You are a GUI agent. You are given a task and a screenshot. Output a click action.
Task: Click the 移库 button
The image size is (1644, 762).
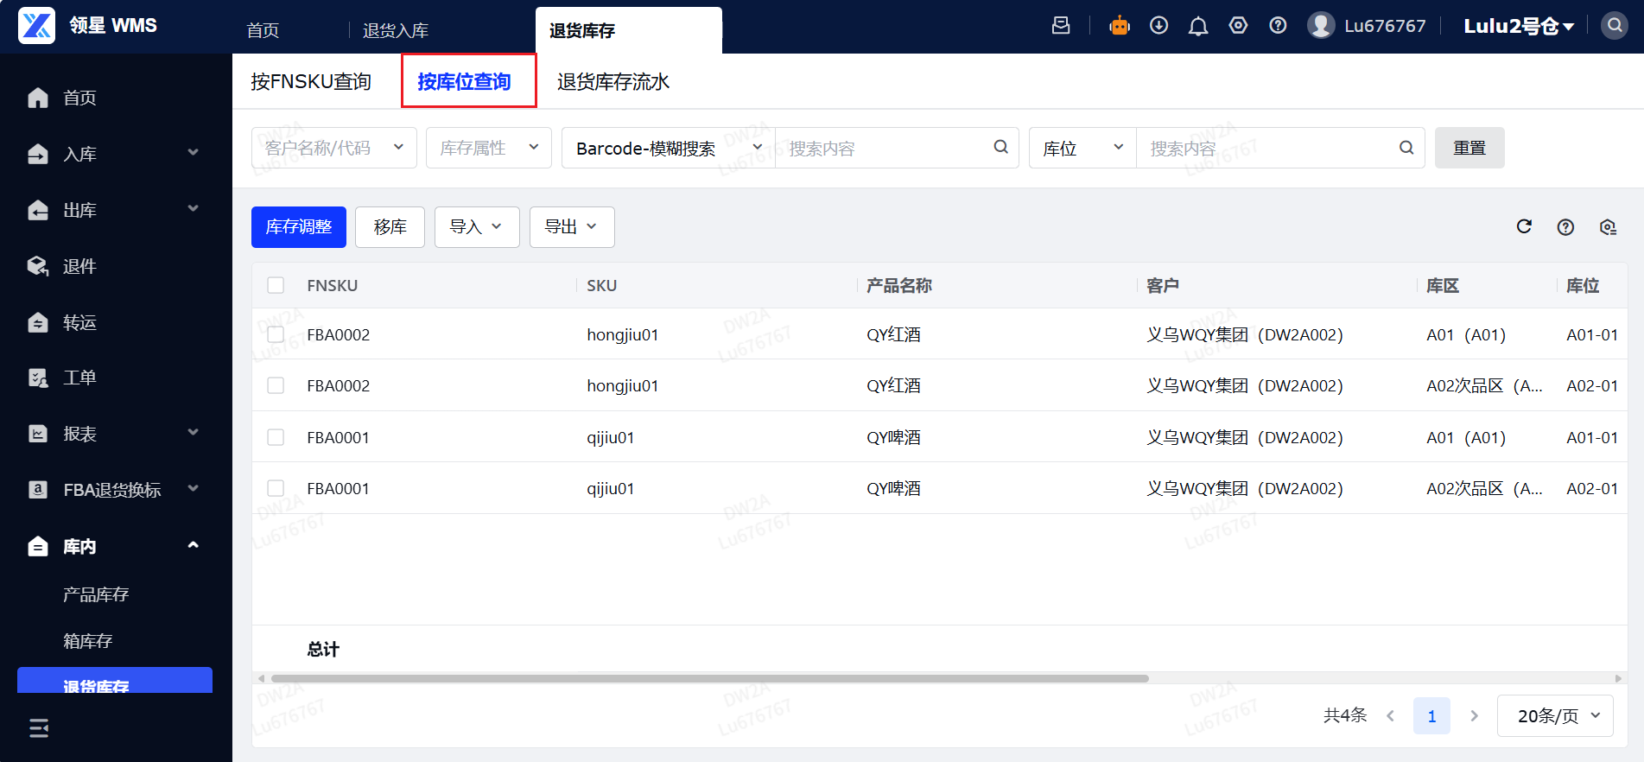pos(390,227)
